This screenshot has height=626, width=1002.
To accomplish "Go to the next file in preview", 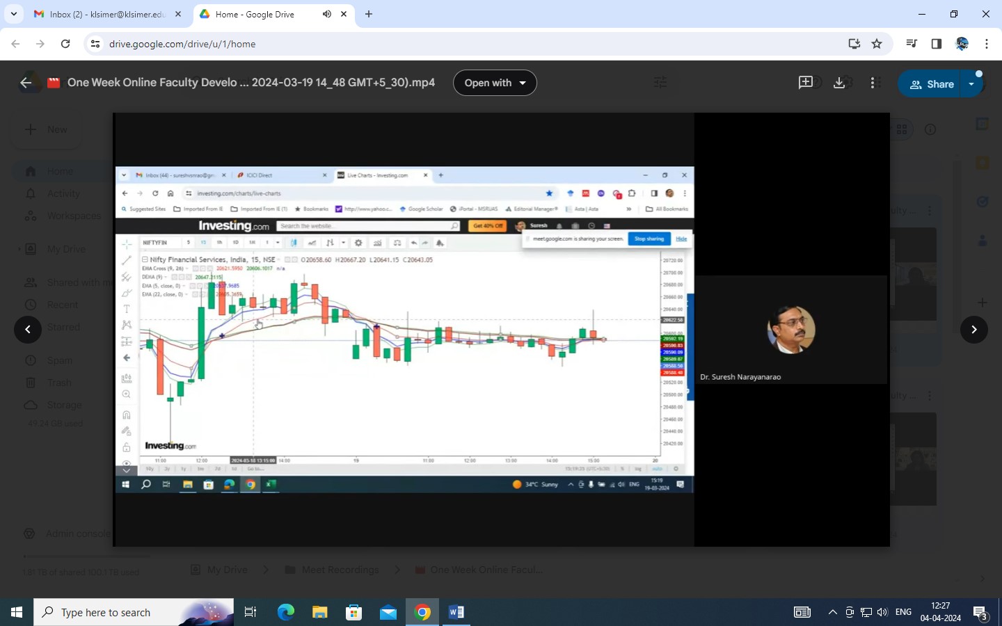I will (x=973, y=330).
